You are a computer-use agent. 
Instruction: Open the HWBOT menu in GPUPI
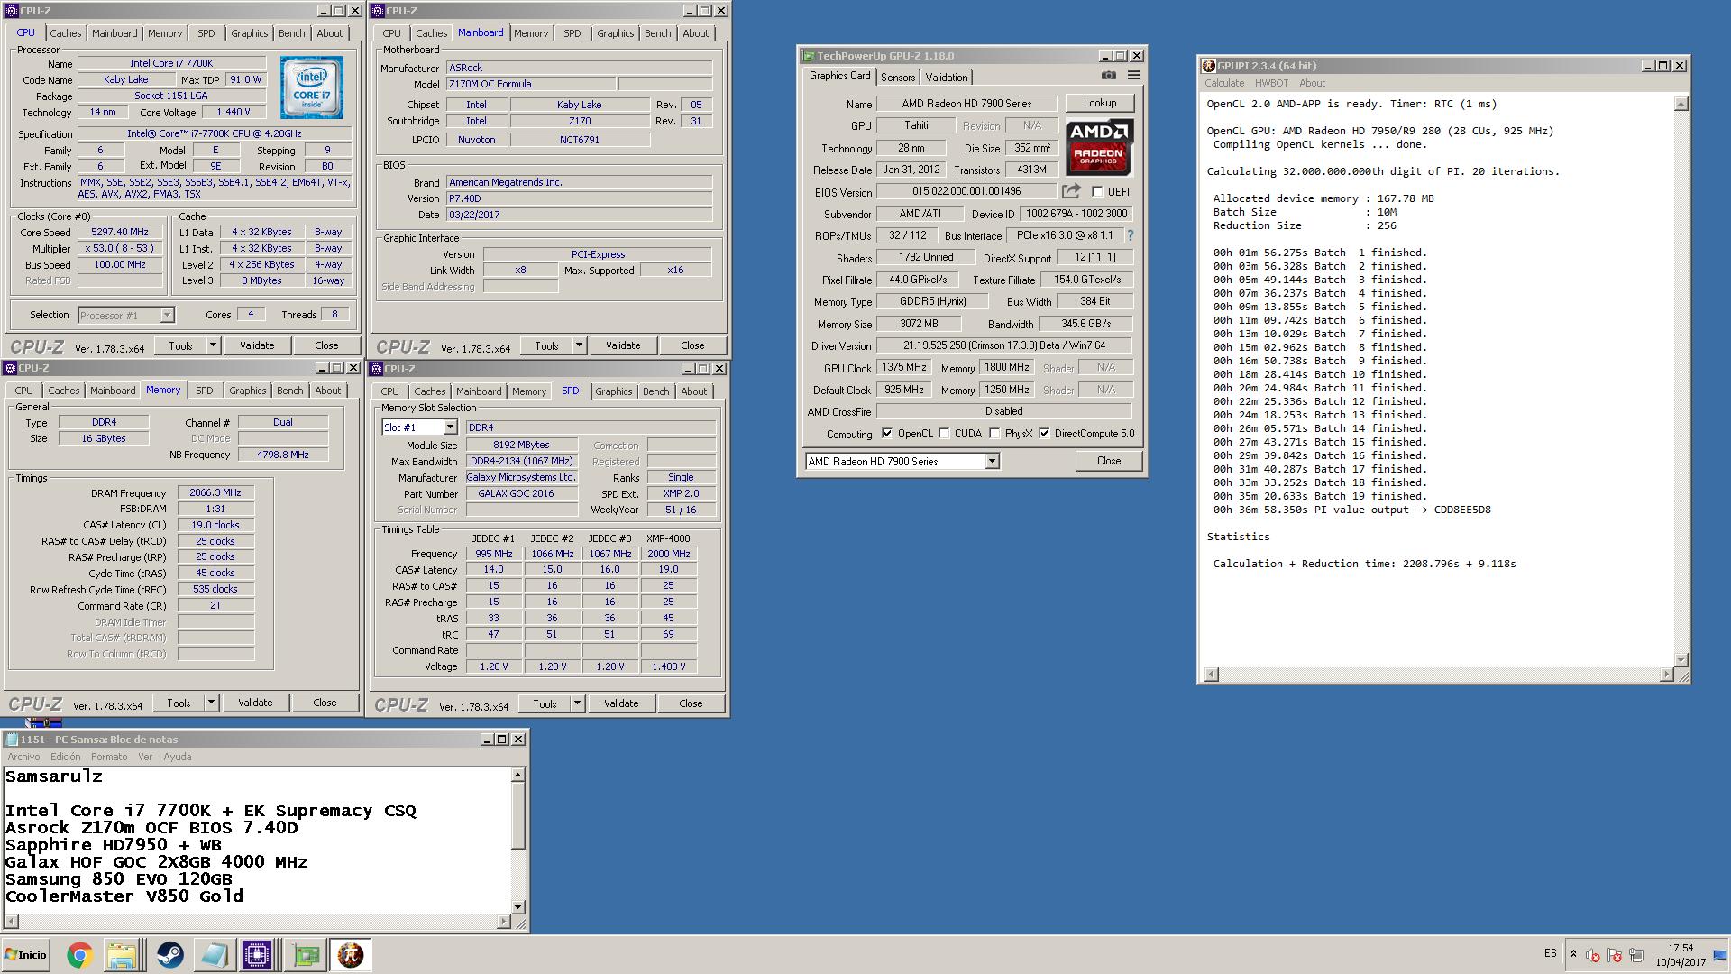1271,83
